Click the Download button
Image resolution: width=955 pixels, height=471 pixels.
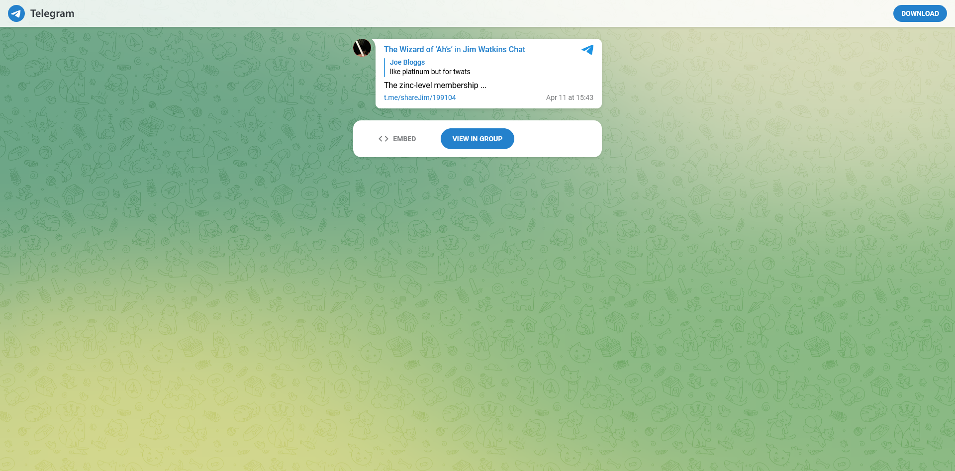[920, 13]
